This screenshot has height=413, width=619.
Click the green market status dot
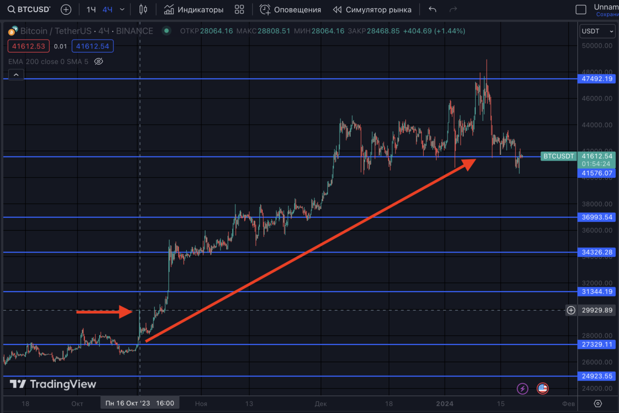click(x=167, y=31)
